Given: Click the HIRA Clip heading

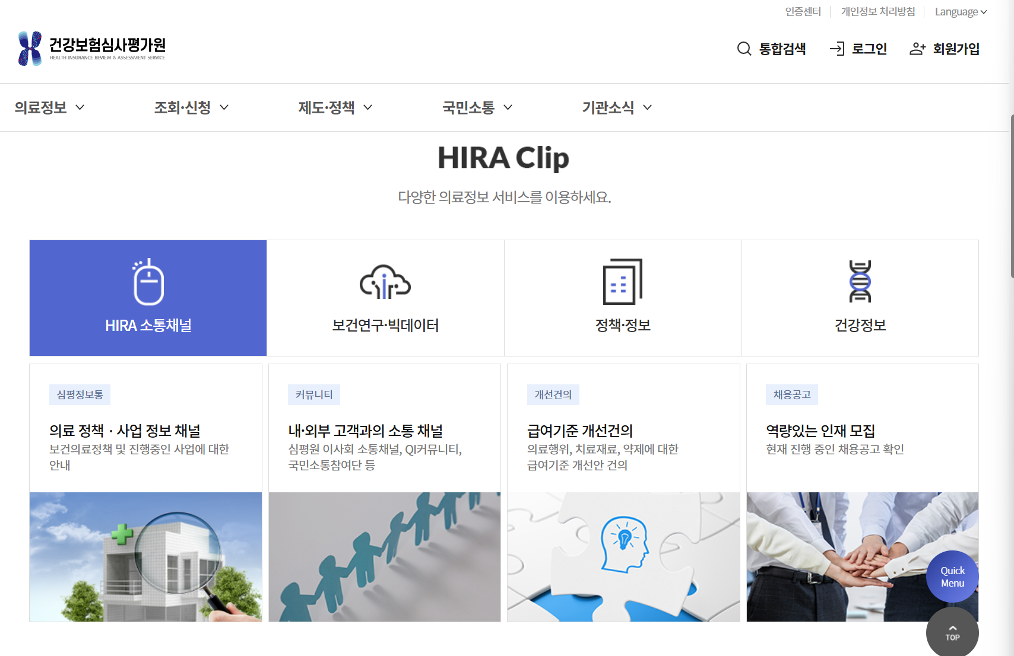Looking at the screenshot, I should 503,158.
